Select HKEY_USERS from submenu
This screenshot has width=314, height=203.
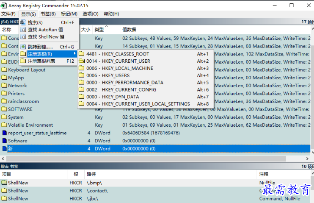coord(146,75)
